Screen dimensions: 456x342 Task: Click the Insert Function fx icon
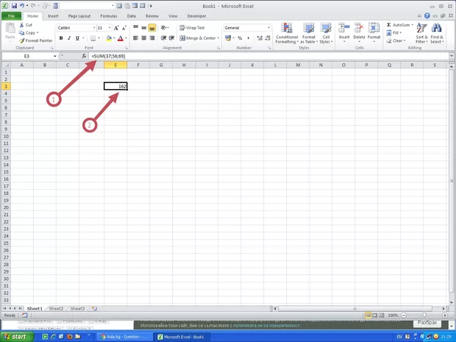pos(84,56)
